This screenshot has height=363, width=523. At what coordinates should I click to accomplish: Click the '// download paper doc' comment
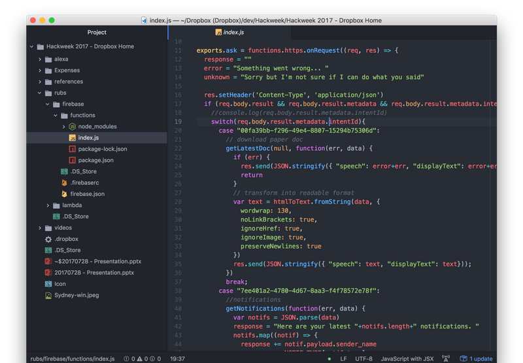pos(264,140)
